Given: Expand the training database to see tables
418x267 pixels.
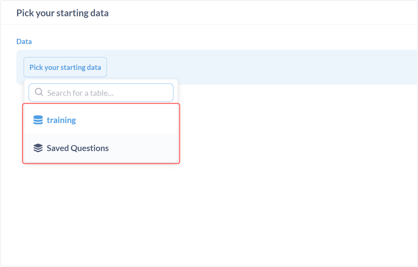Looking at the screenshot, I should click(101, 120).
